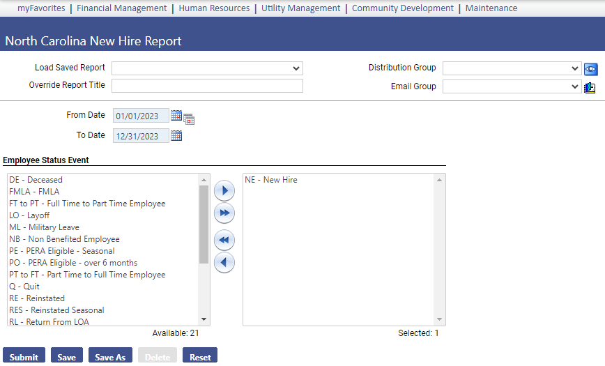605x366 pixels.
Task: Open Maintenance menu
Action: [491, 8]
